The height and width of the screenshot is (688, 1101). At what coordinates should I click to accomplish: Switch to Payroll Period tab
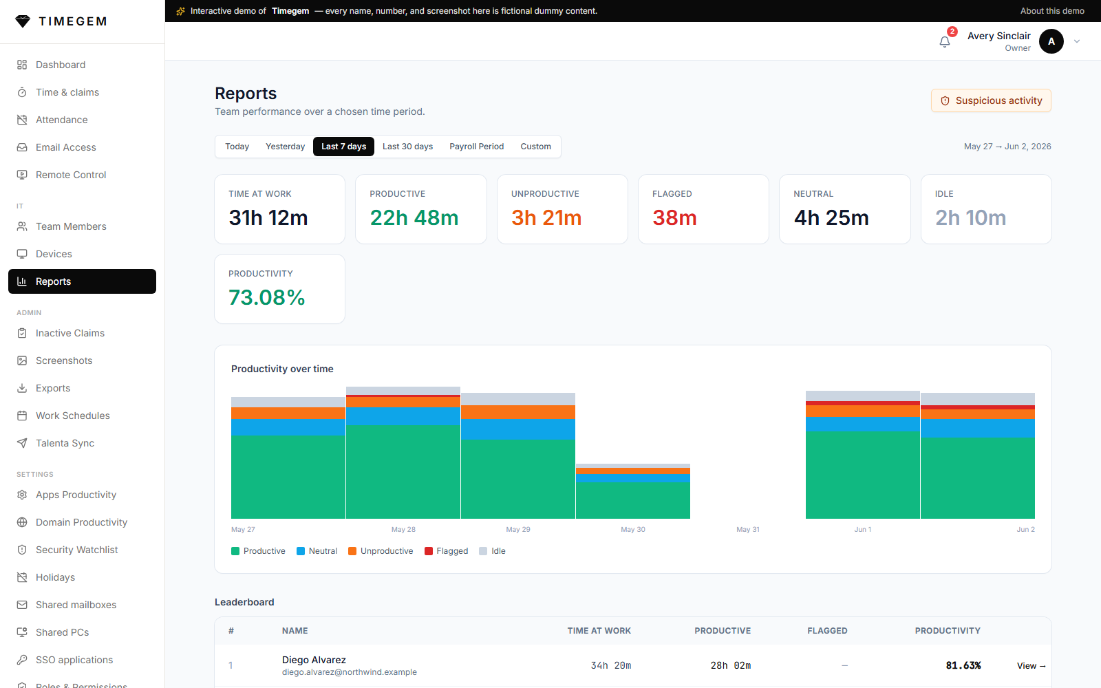(x=477, y=147)
